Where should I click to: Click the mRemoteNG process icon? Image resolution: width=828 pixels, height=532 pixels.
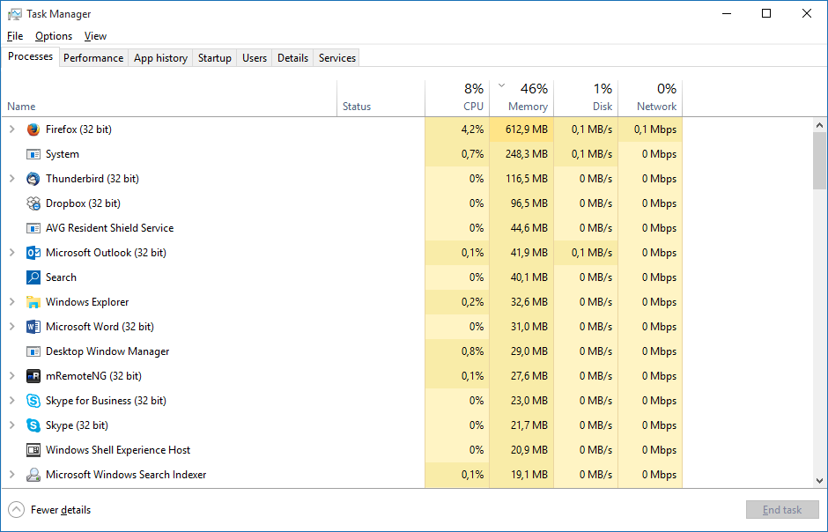point(33,376)
